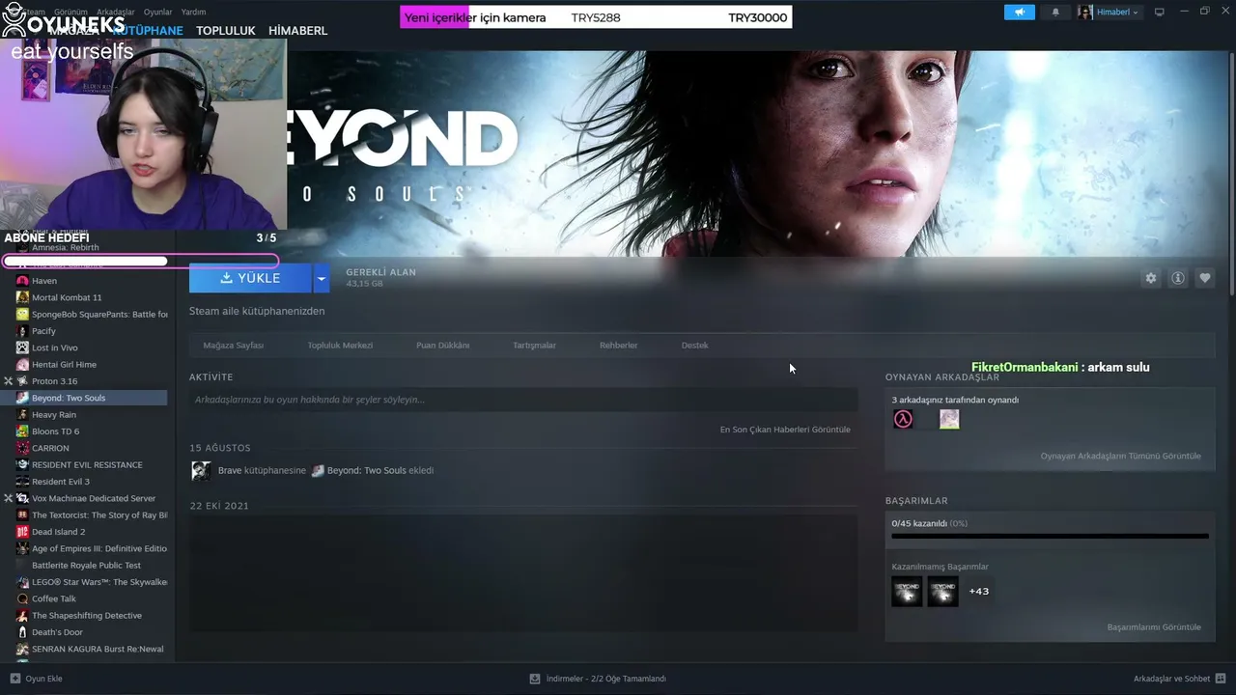Open the Rehberler tab
The height and width of the screenshot is (695, 1236).
click(618, 346)
